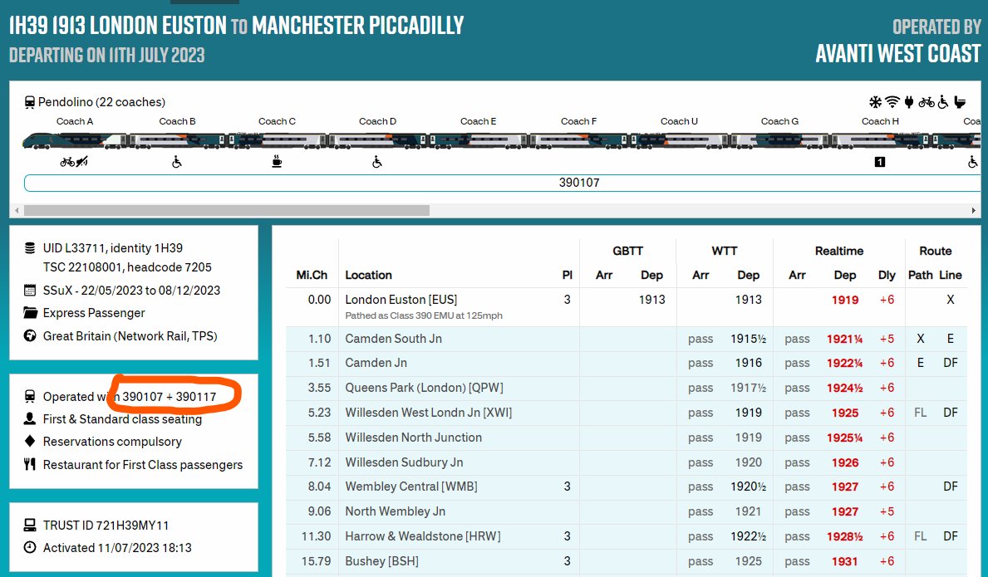The width and height of the screenshot is (988, 577).
Task: Click the Coach H label
Action: click(x=880, y=121)
